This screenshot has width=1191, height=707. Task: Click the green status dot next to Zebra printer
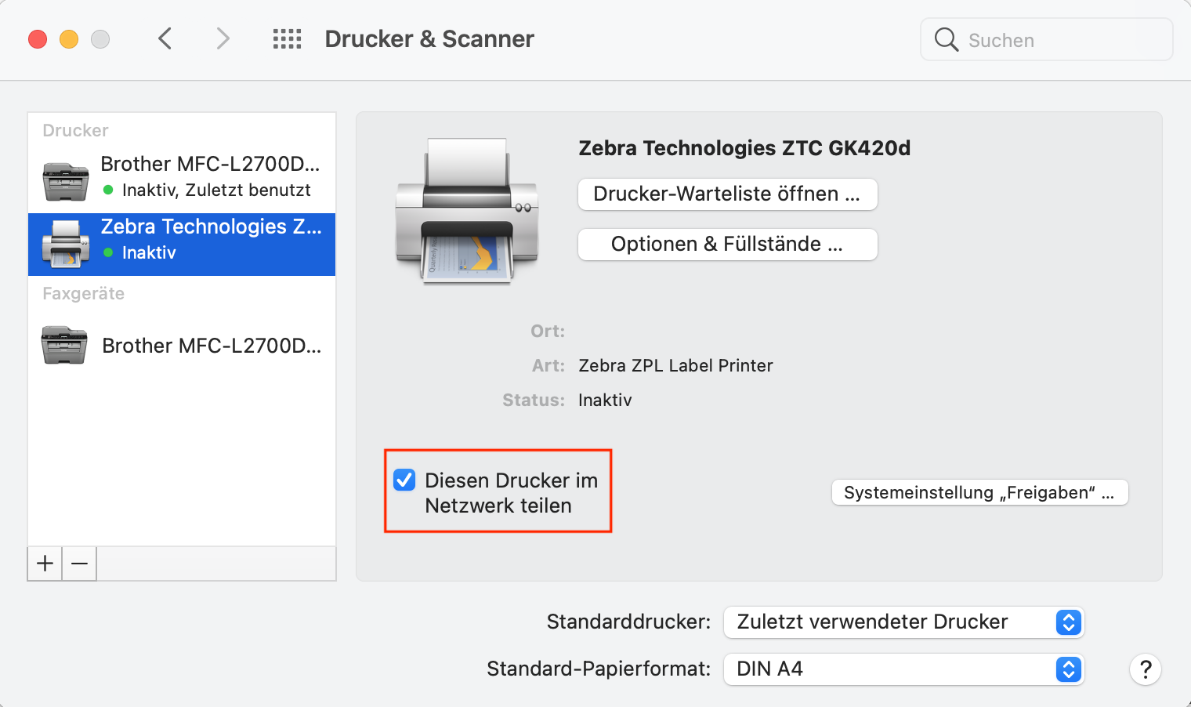(107, 252)
